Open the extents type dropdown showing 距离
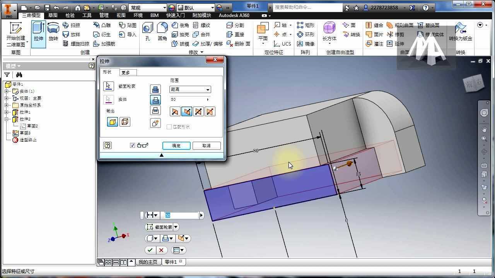 pyautogui.click(x=207, y=90)
